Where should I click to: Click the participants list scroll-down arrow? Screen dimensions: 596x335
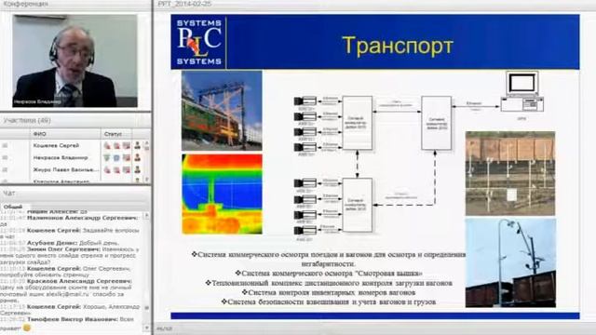(x=147, y=180)
